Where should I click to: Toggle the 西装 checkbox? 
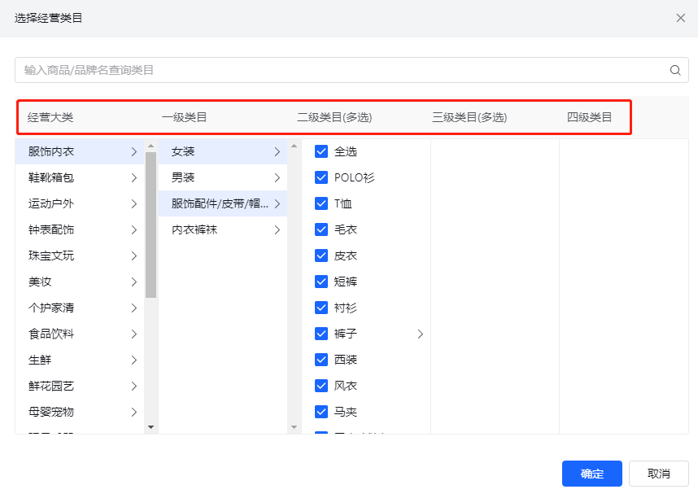click(321, 360)
